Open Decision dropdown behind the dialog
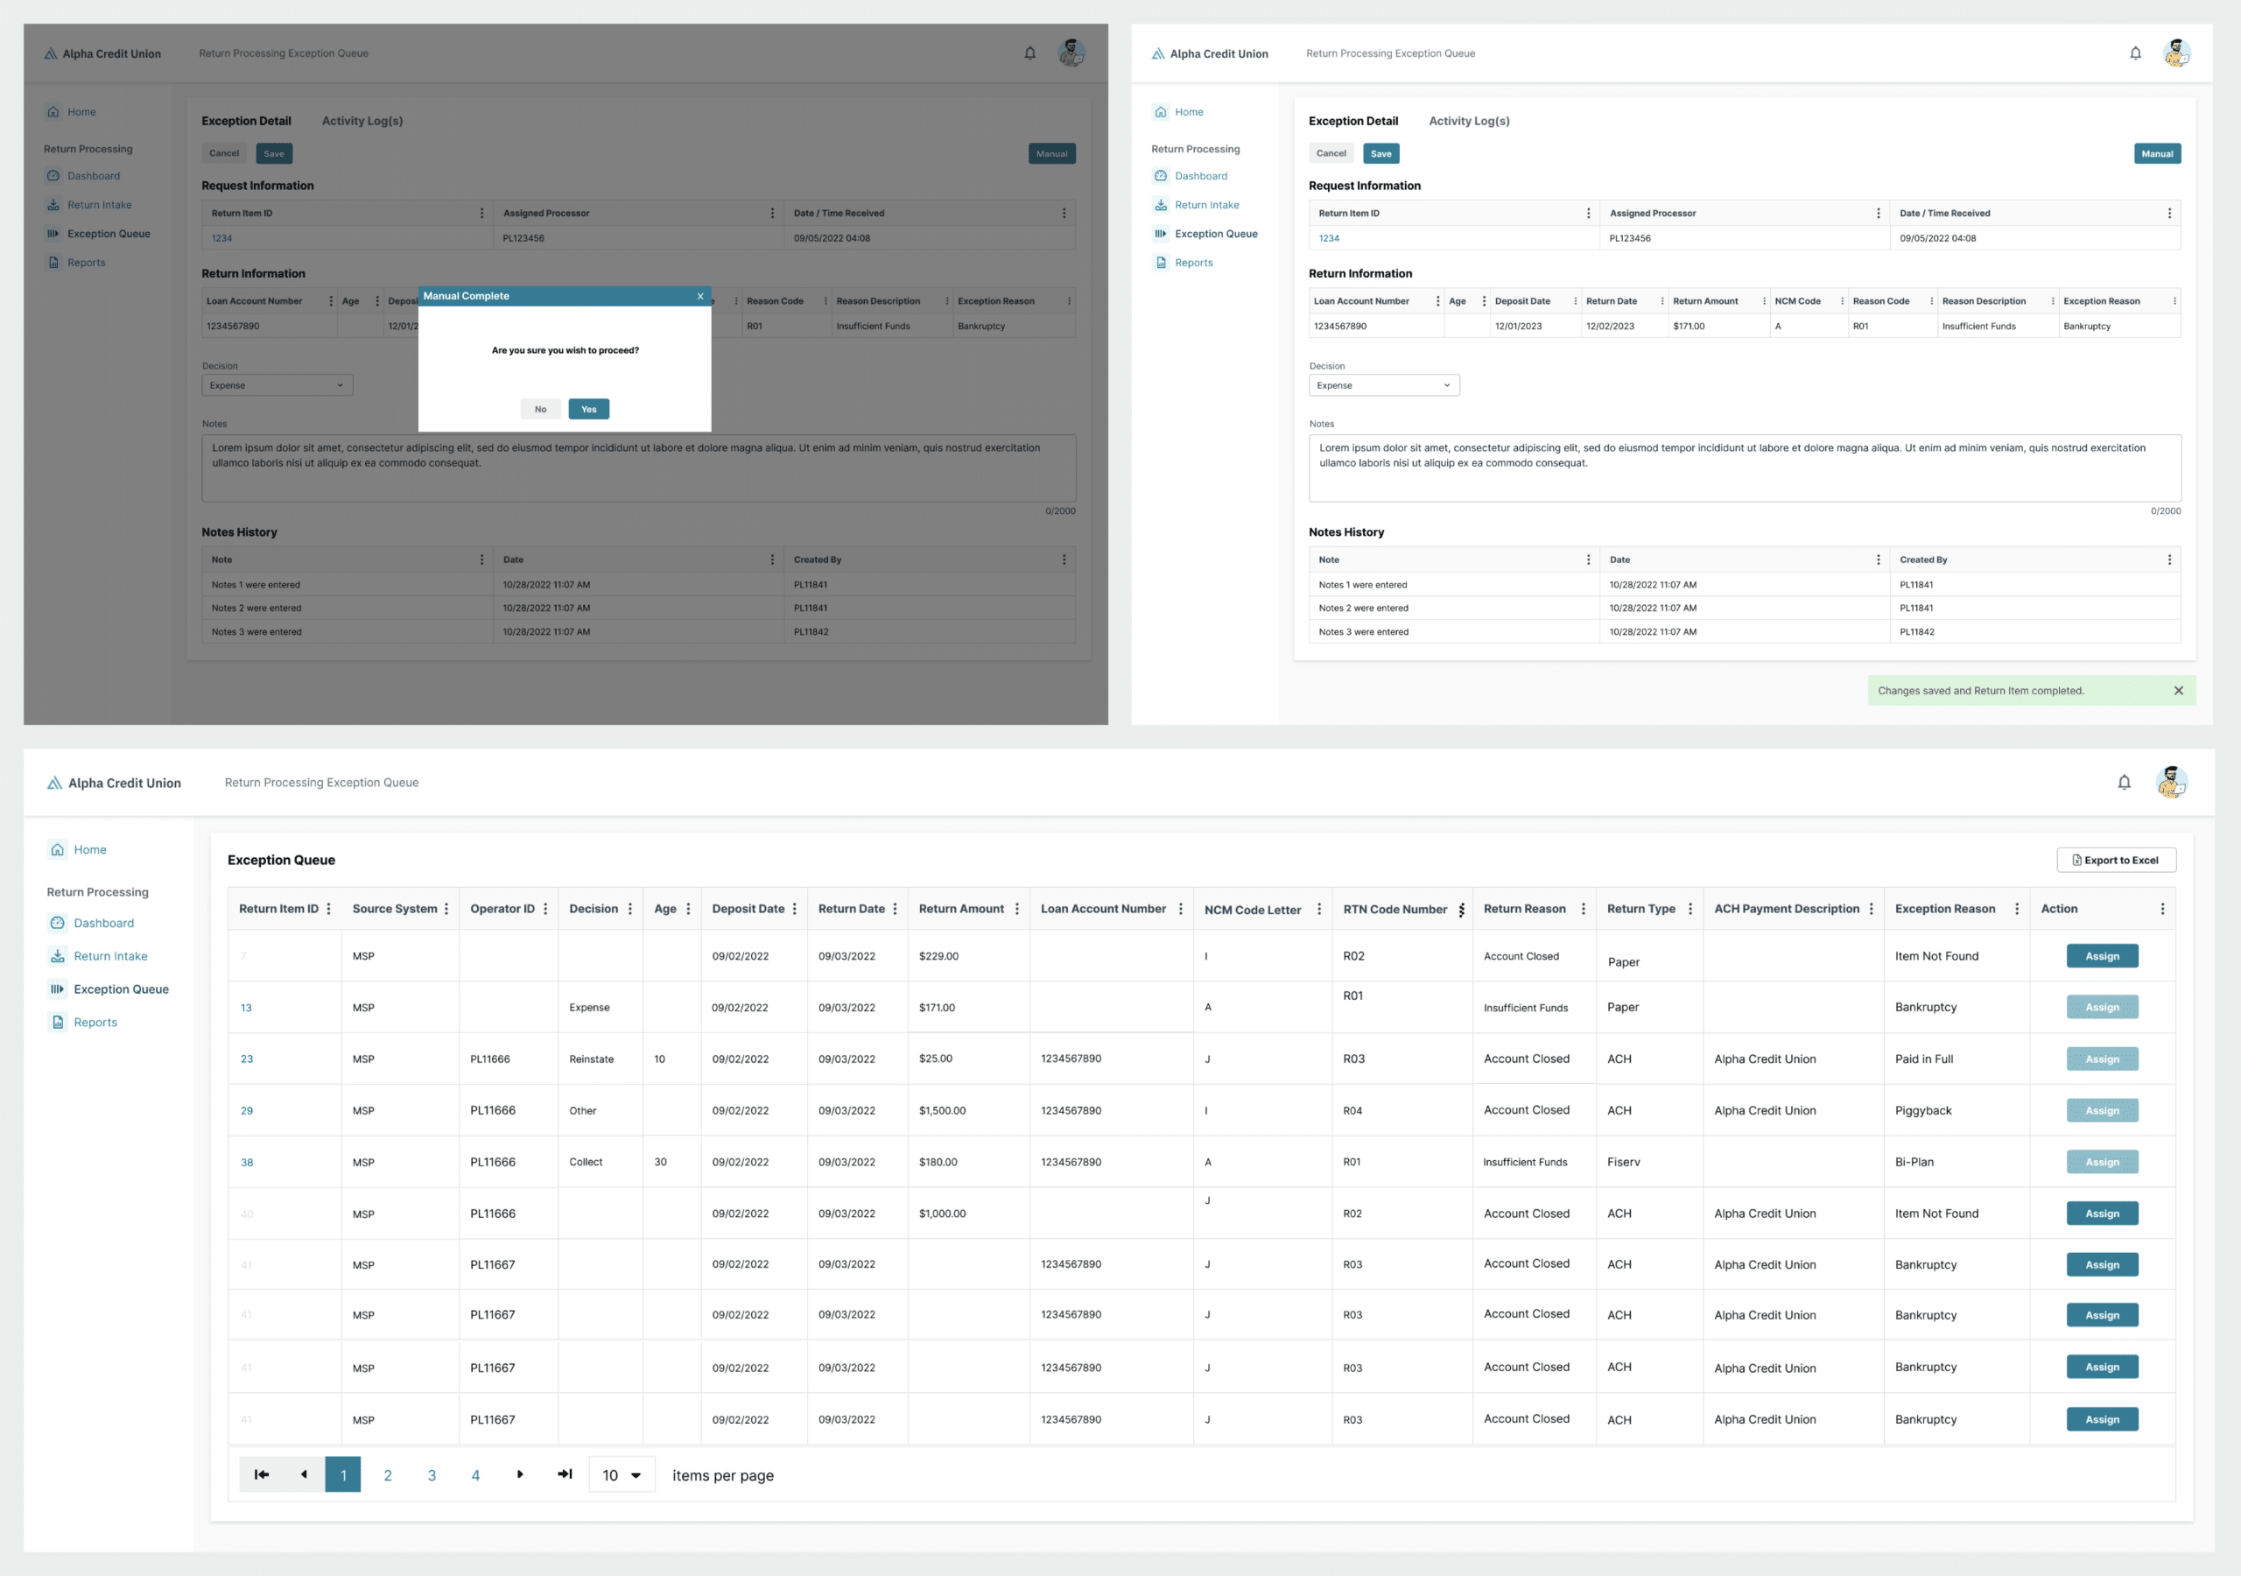This screenshot has width=2241, height=1576. click(277, 386)
